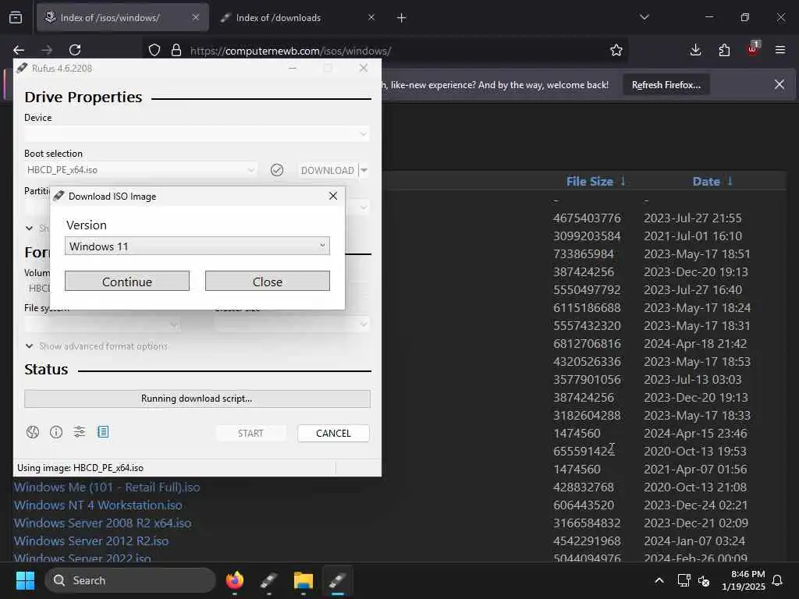Open the Device dropdown in Rufus

197,134
